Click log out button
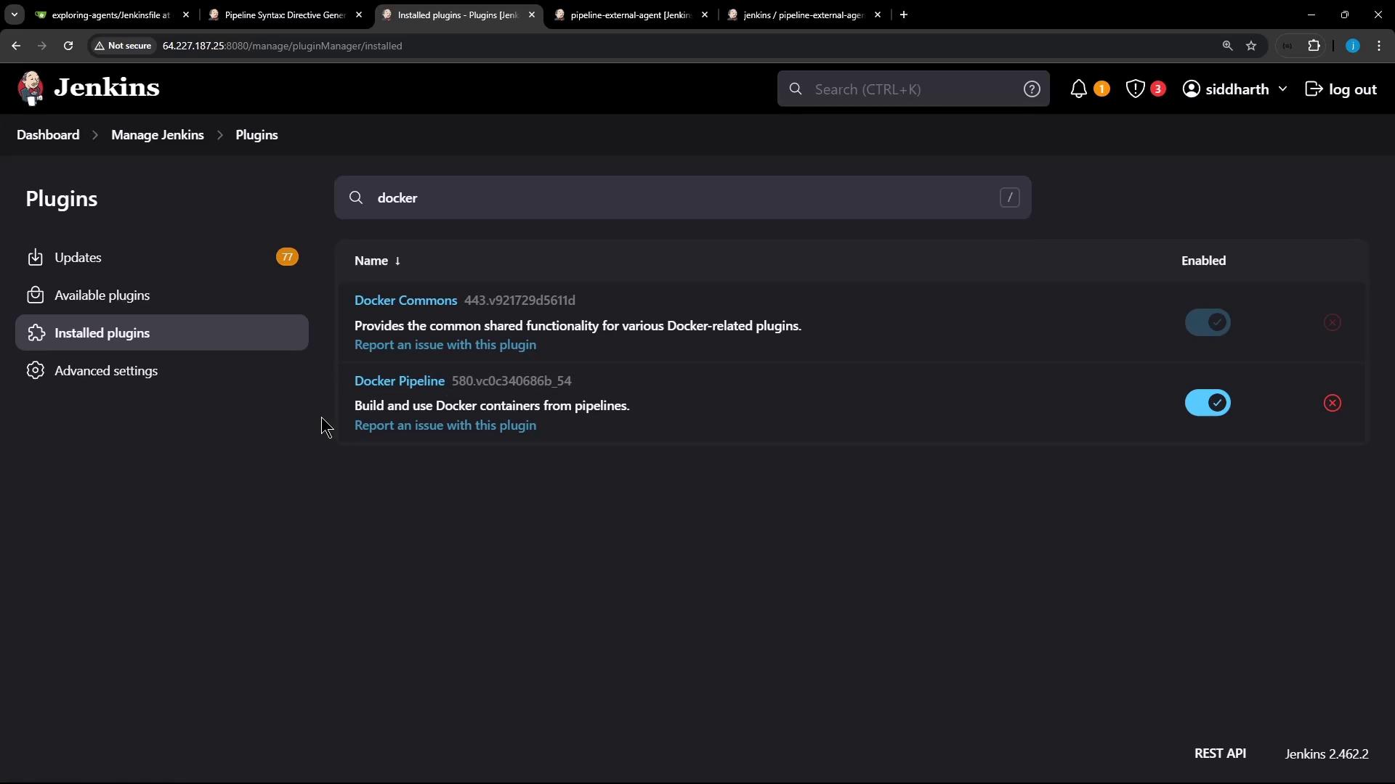Image resolution: width=1395 pixels, height=784 pixels. (1341, 89)
